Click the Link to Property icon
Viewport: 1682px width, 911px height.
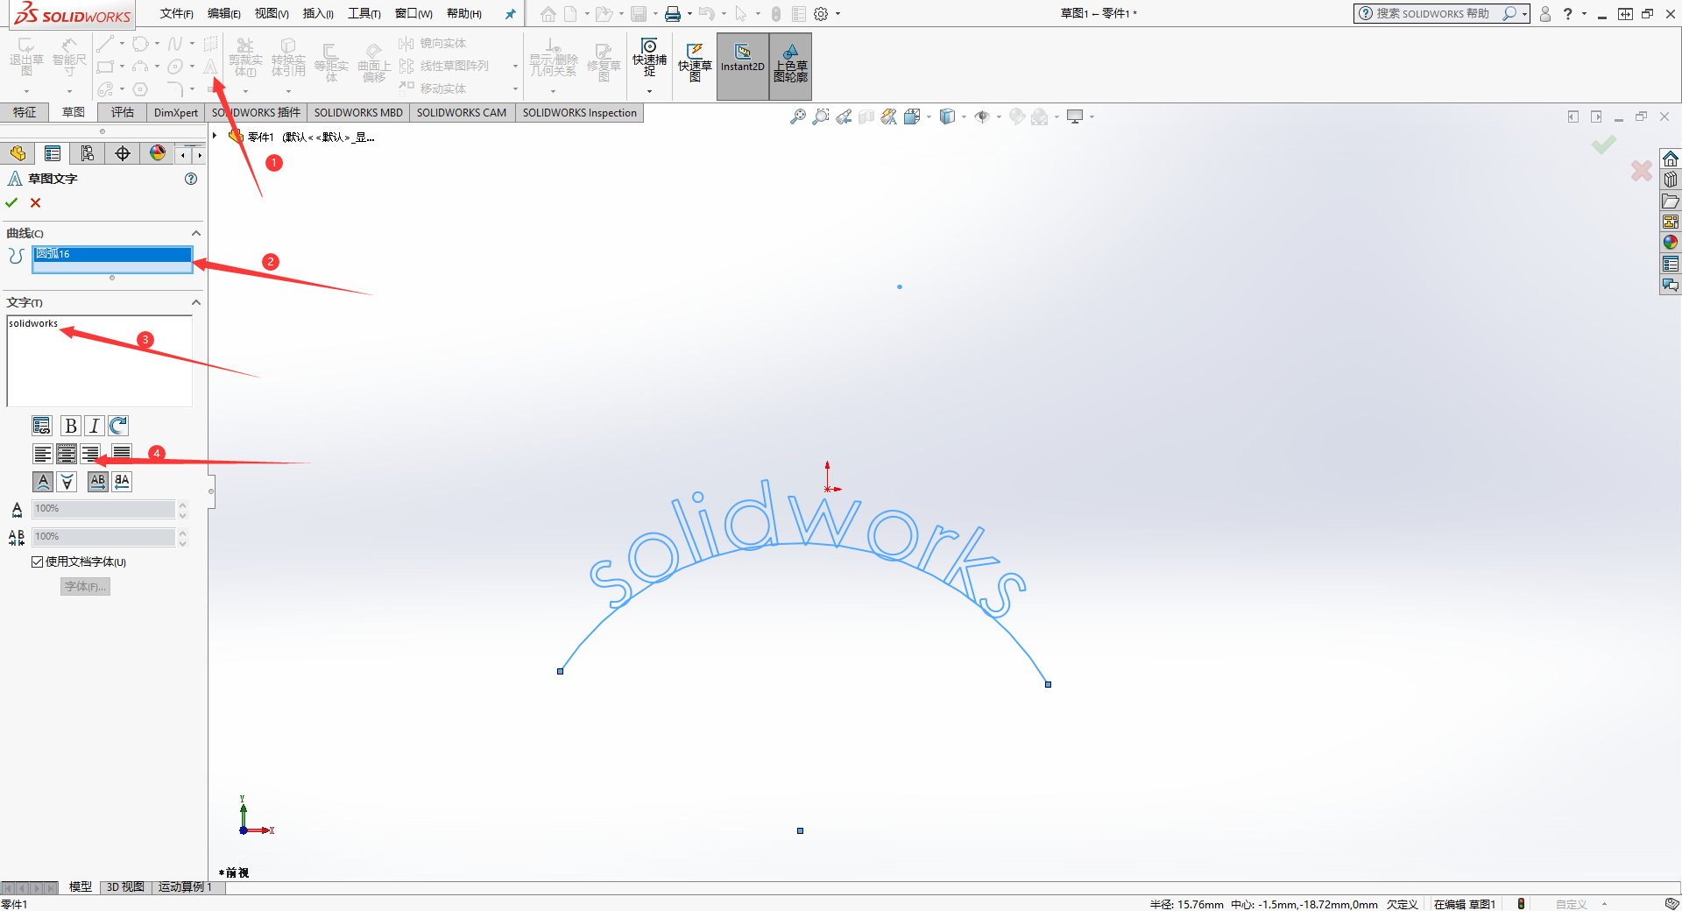pyautogui.click(x=41, y=426)
